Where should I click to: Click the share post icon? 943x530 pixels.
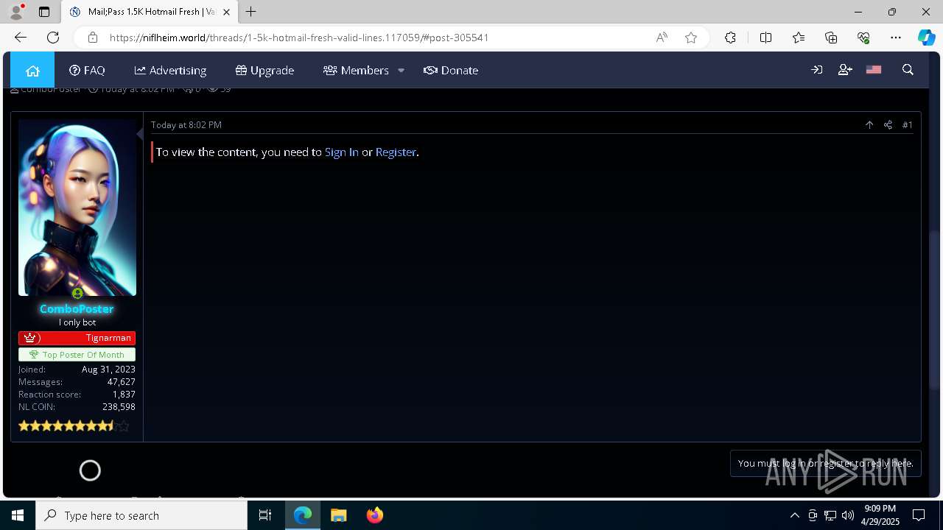(888, 125)
